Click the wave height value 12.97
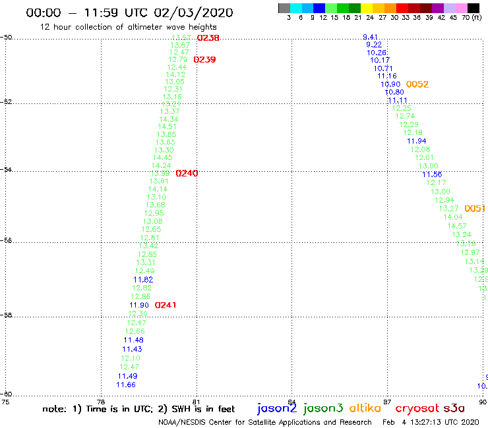Image resolution: width=488 pixels, height=428 pixels. [470, 253]
